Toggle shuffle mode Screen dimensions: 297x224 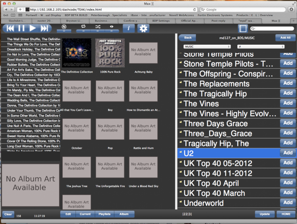(x=98, y=28)
